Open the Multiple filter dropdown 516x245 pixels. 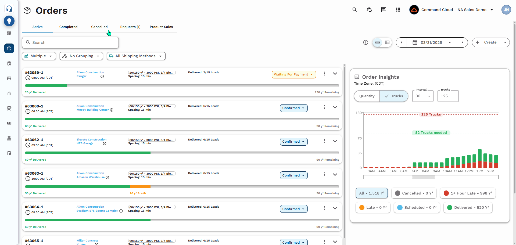[x=39, y=56]
